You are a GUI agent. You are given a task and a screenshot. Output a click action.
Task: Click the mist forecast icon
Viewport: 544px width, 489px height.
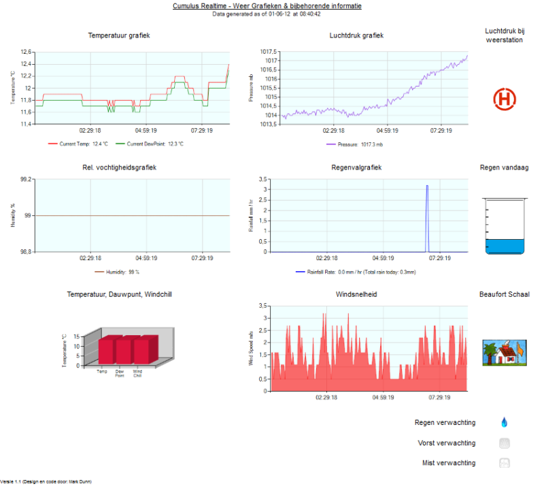pyautogui.click(x=504, y=463)
